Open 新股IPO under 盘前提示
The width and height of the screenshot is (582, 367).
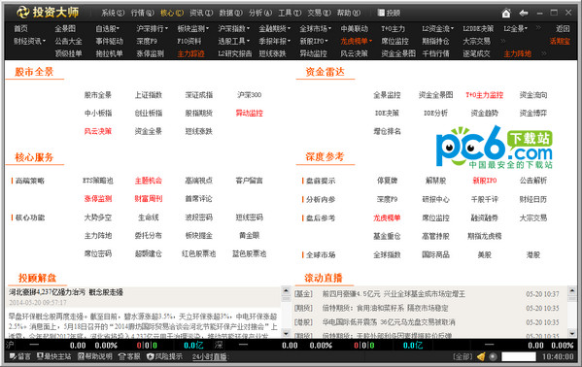485,181
